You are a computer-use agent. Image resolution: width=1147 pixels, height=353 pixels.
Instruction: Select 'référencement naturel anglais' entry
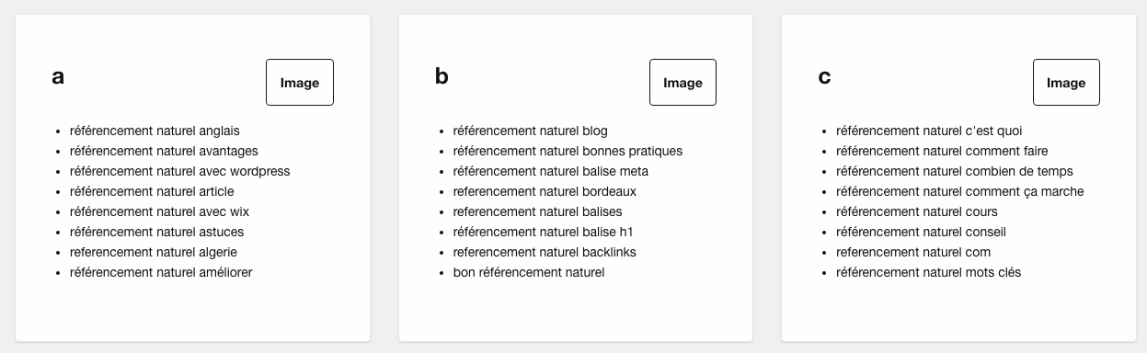(x=155, y=131)
